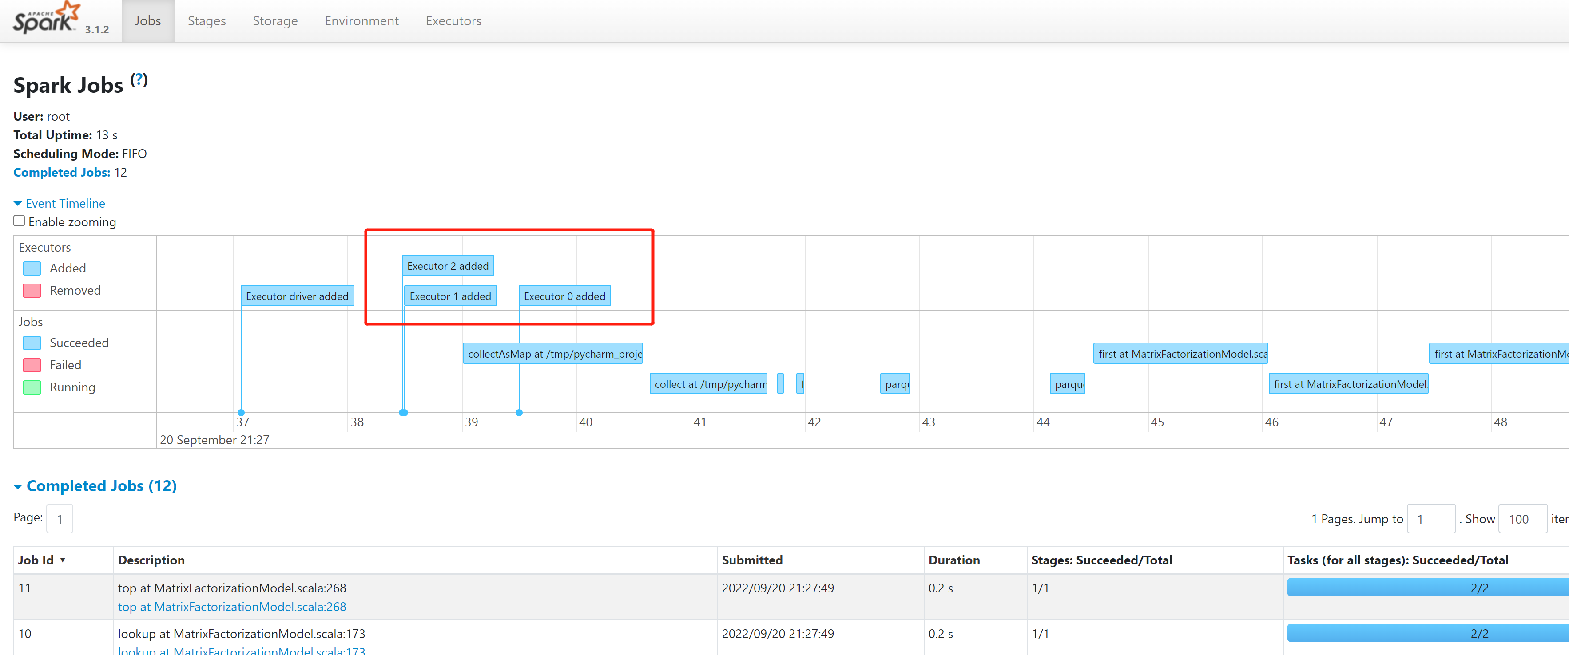Click the Failed jobs legend swatch
This screenshot has width=1569, height=655.
click(x=32, y=365)
